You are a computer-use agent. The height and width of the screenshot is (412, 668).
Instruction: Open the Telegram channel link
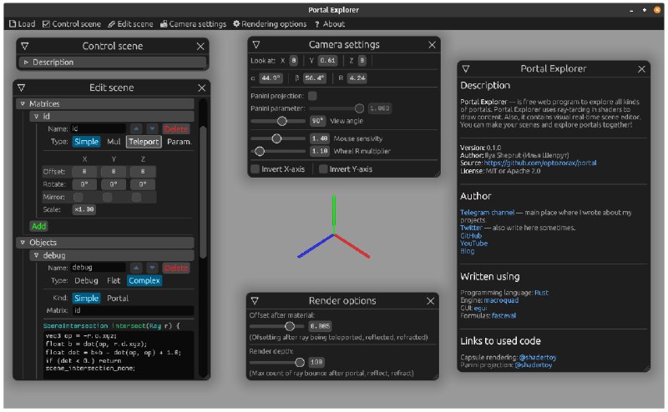point(488,213)
